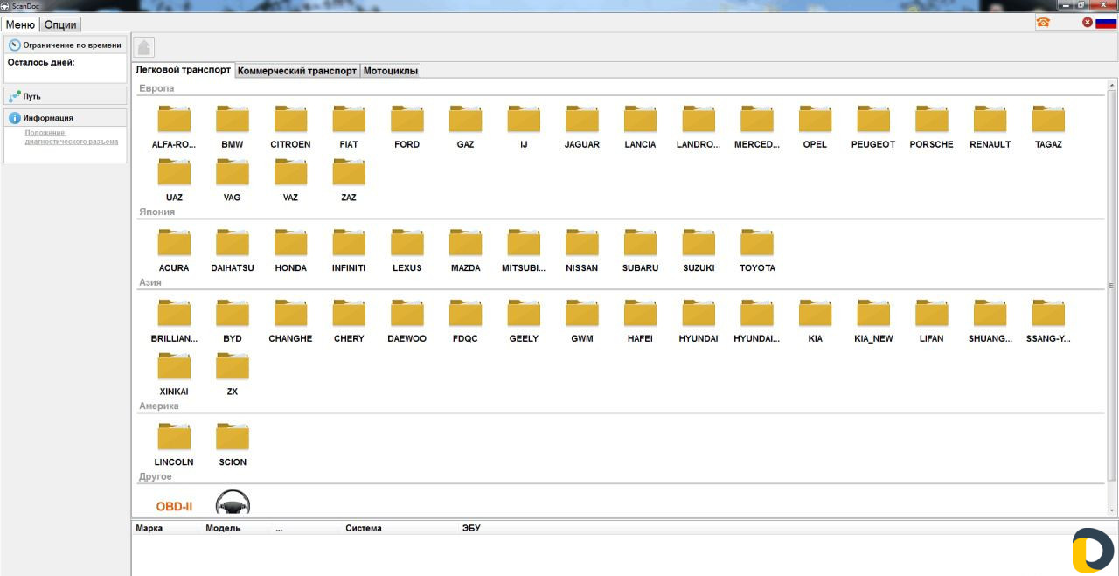Click the red telephone support icon
The width and height of the screenshot is (1119, 576).
[x=1043, y=23]
